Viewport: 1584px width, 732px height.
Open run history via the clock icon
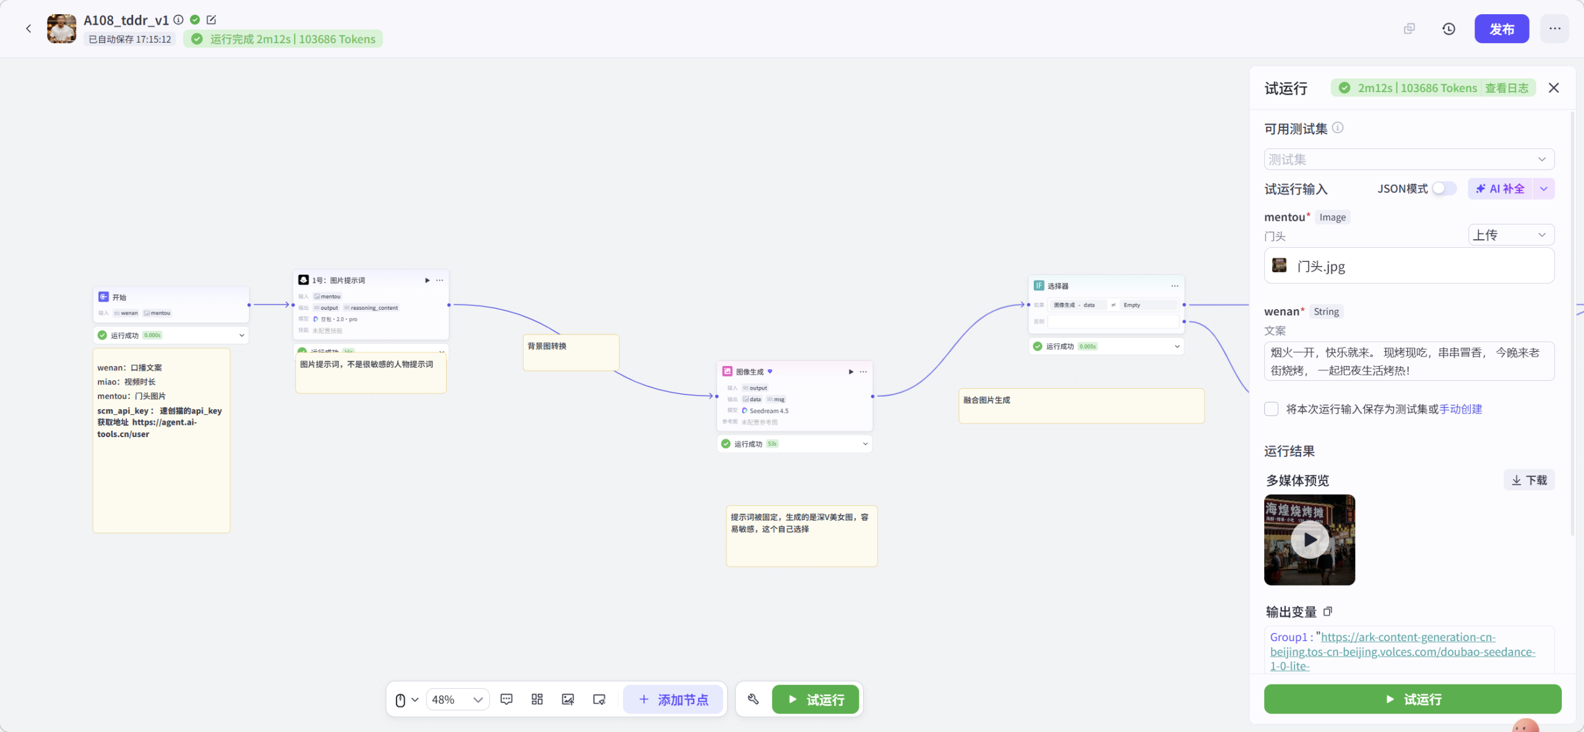coord(1448,29)
